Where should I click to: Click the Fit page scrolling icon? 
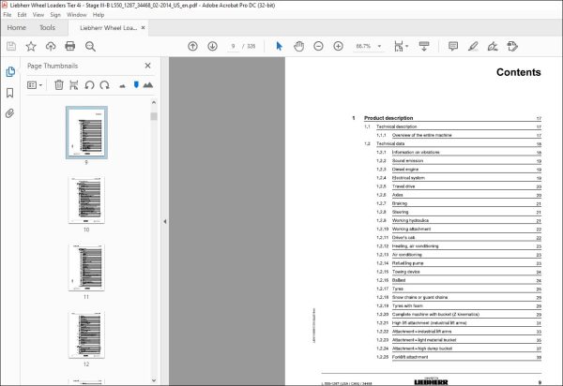pyautogui.click(x=399, y=46)
